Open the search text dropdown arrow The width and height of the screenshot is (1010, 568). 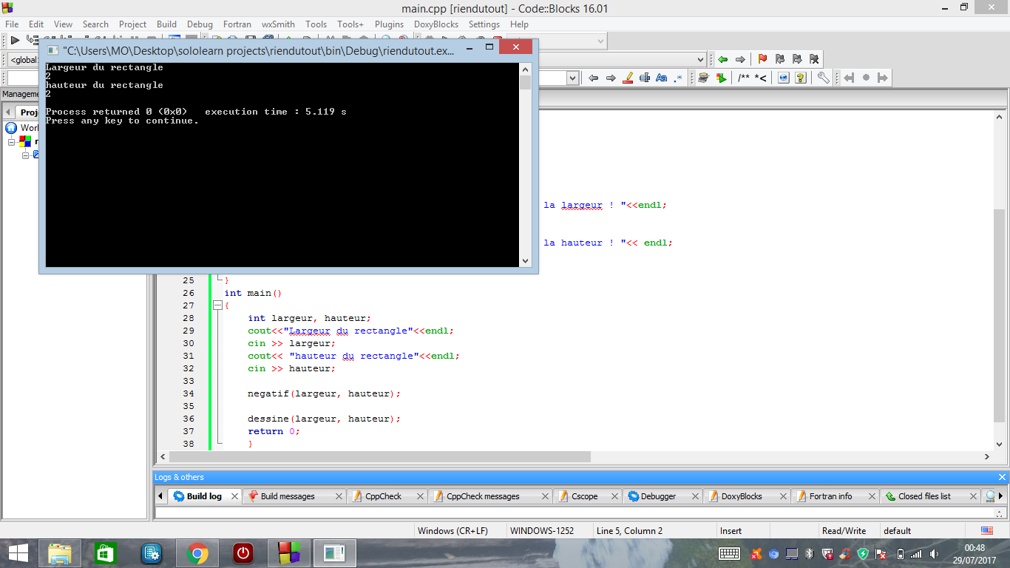tap(572, 78)
